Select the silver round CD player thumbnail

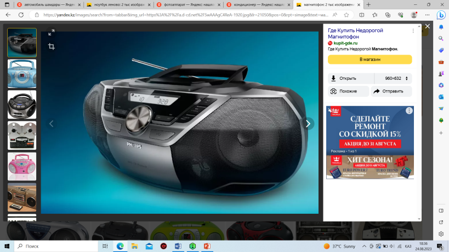point(22,104)
